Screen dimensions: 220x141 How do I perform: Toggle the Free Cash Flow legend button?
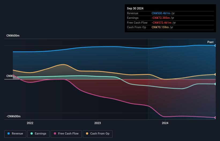point(66,134)
